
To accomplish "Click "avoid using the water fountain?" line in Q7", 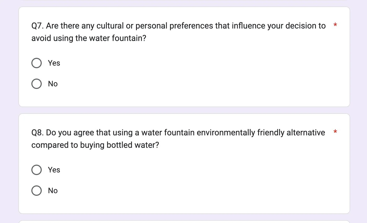I will coord(89,38).
